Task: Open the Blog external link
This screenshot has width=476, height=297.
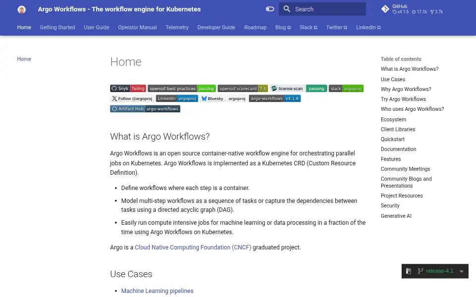Action: [283, 27]
